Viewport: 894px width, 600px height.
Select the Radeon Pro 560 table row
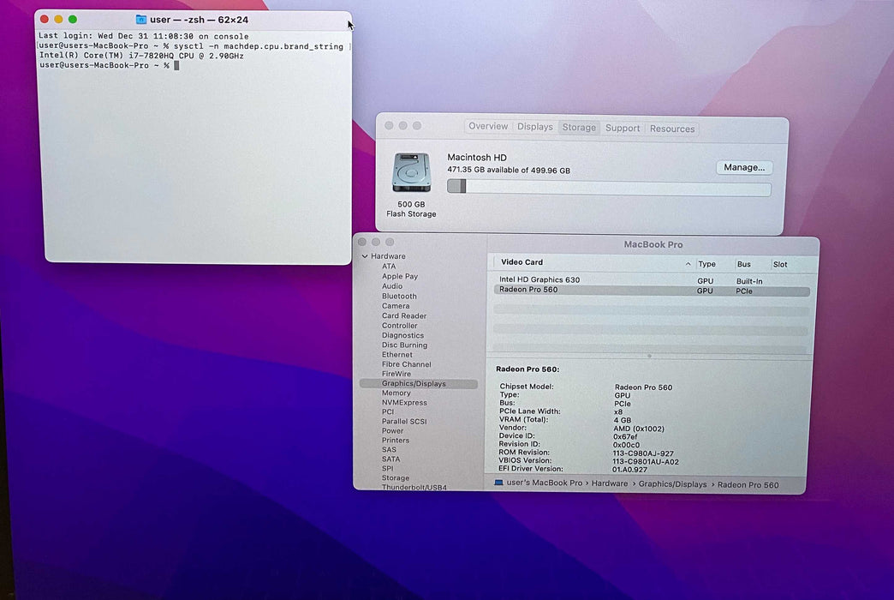click(652, 291)
